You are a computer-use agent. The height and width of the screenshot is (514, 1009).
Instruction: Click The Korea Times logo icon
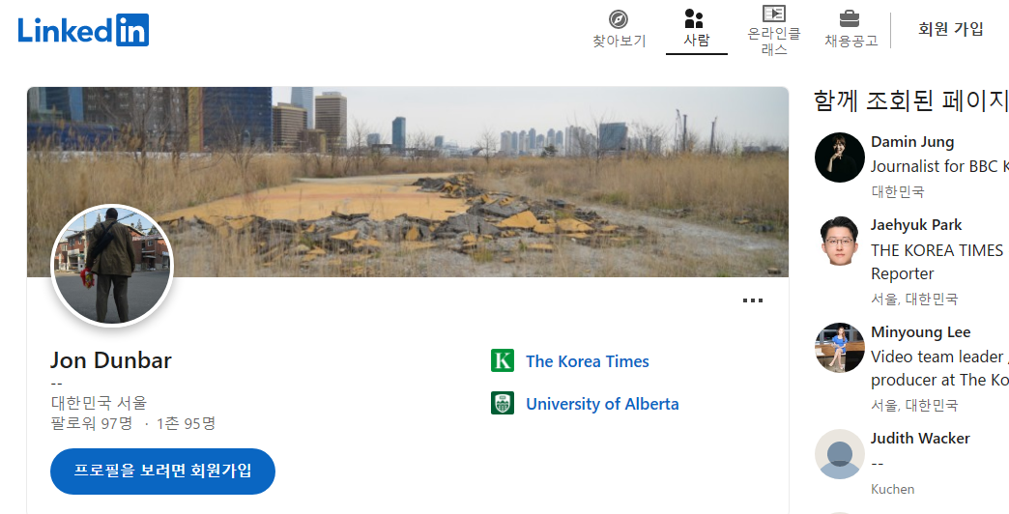[503, 361]
